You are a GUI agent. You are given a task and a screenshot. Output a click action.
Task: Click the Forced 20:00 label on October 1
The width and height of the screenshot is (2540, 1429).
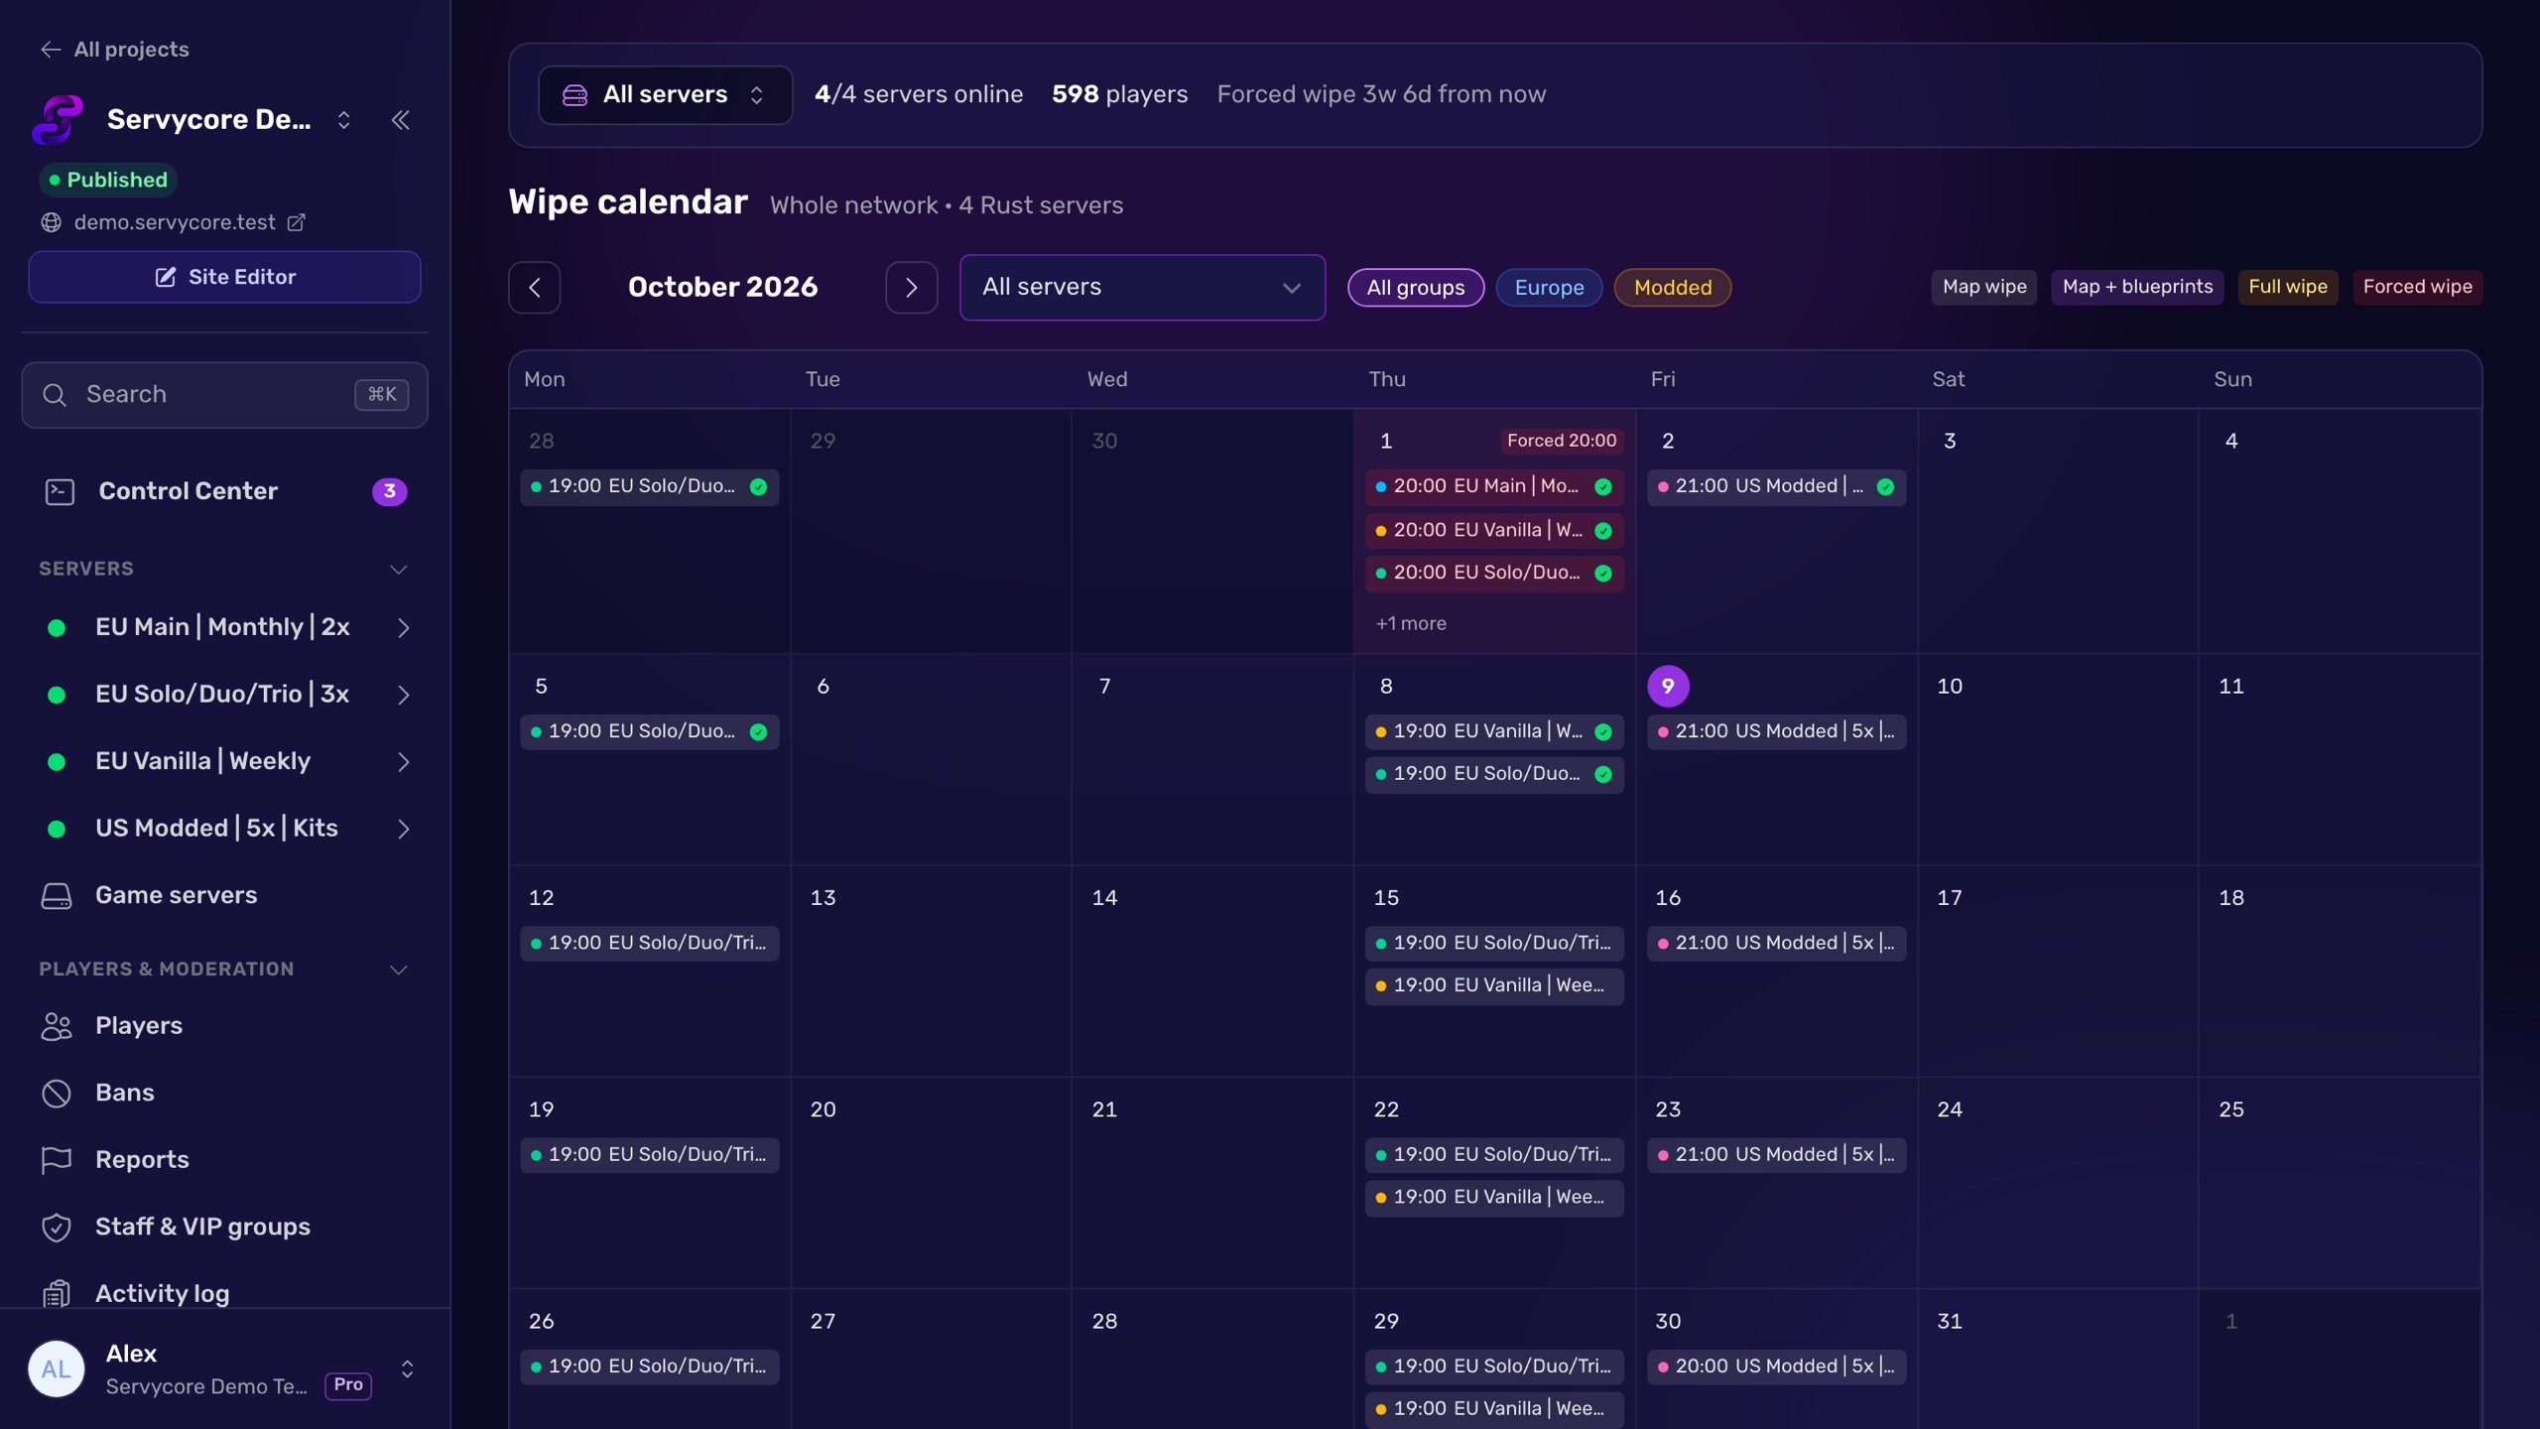click(x=1562, y=441)
